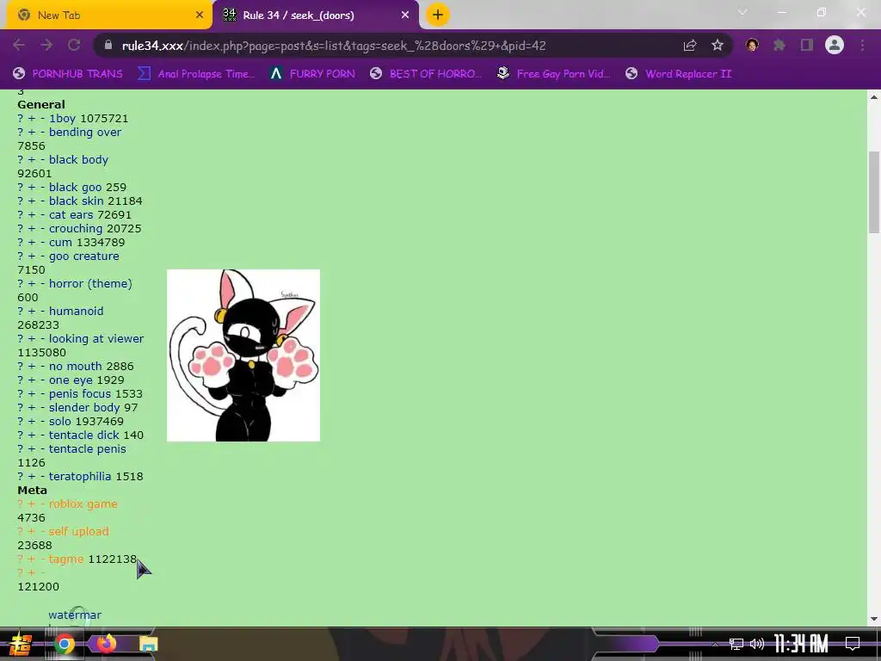This screenshot has width=881, height=661.
Task: Open the notification center icon
Action: 853,644
